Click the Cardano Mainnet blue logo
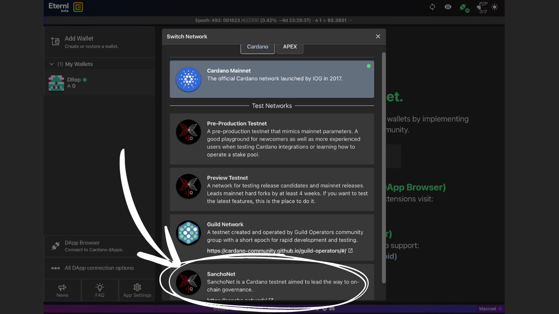The width and height of the screenshot is (559, 314). point(188,79)
